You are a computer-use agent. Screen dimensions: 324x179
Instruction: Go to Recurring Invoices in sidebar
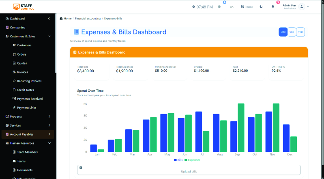29,81
